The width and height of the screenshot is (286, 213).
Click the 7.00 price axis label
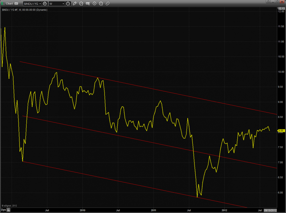(x=281, y=162)
